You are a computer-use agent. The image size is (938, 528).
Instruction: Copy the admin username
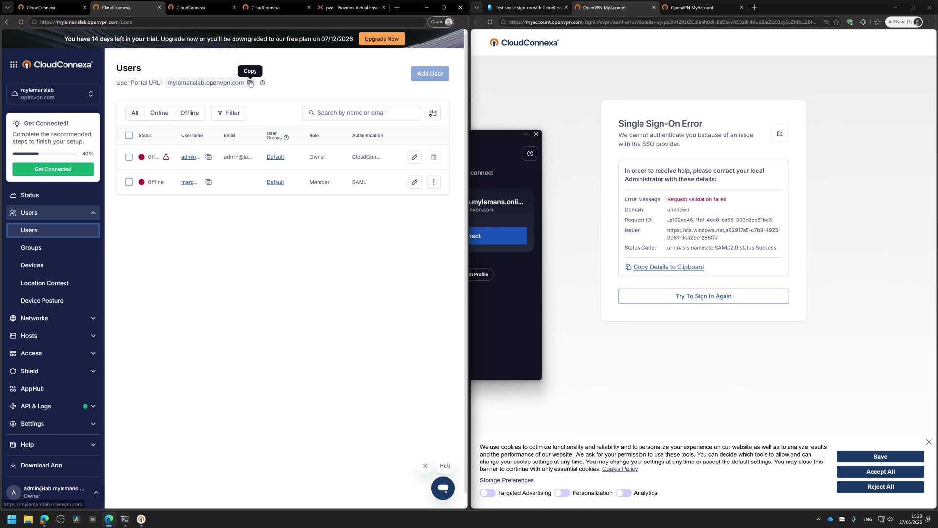click(208, 157)
